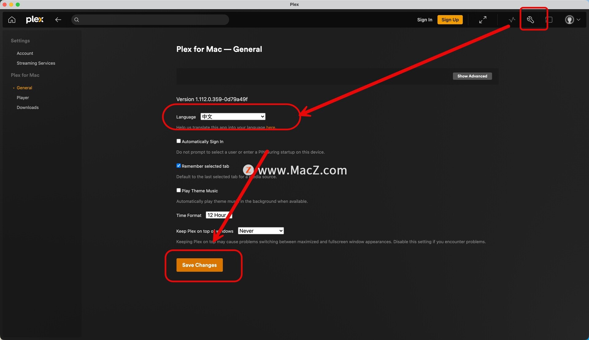589x340 pixels.
Task: Open the Activity pulse icon
Action: point(512,20)
